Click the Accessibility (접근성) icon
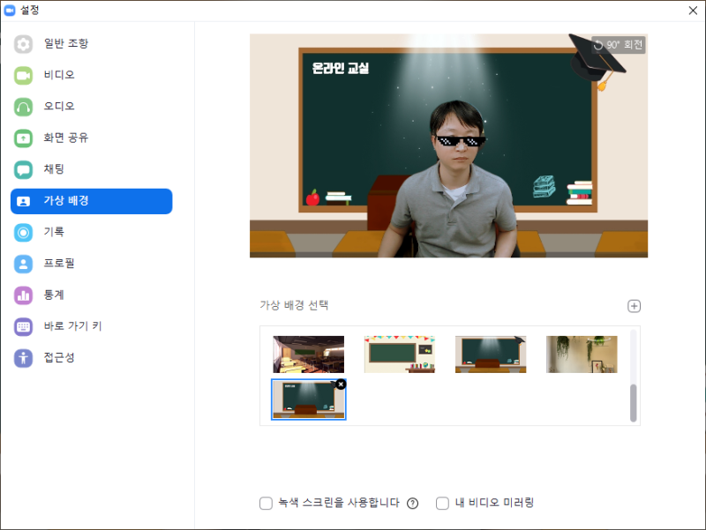 click(23, 359)
